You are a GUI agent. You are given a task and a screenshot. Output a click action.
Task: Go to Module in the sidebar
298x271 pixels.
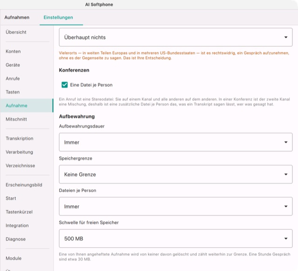tap(27, 258)
